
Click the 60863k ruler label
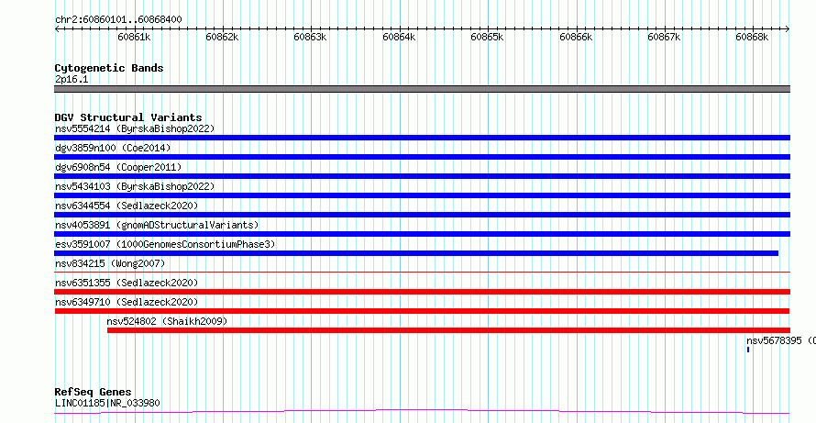point(311,37)
